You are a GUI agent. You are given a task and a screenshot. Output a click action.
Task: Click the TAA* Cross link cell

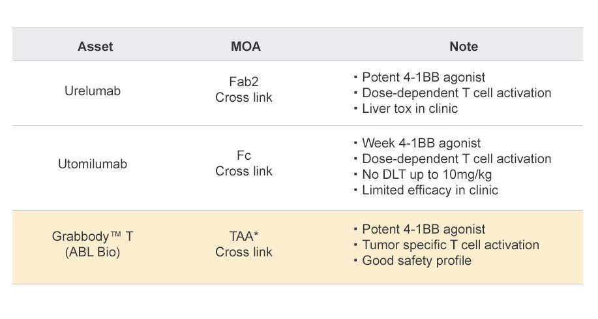(244, 244)
